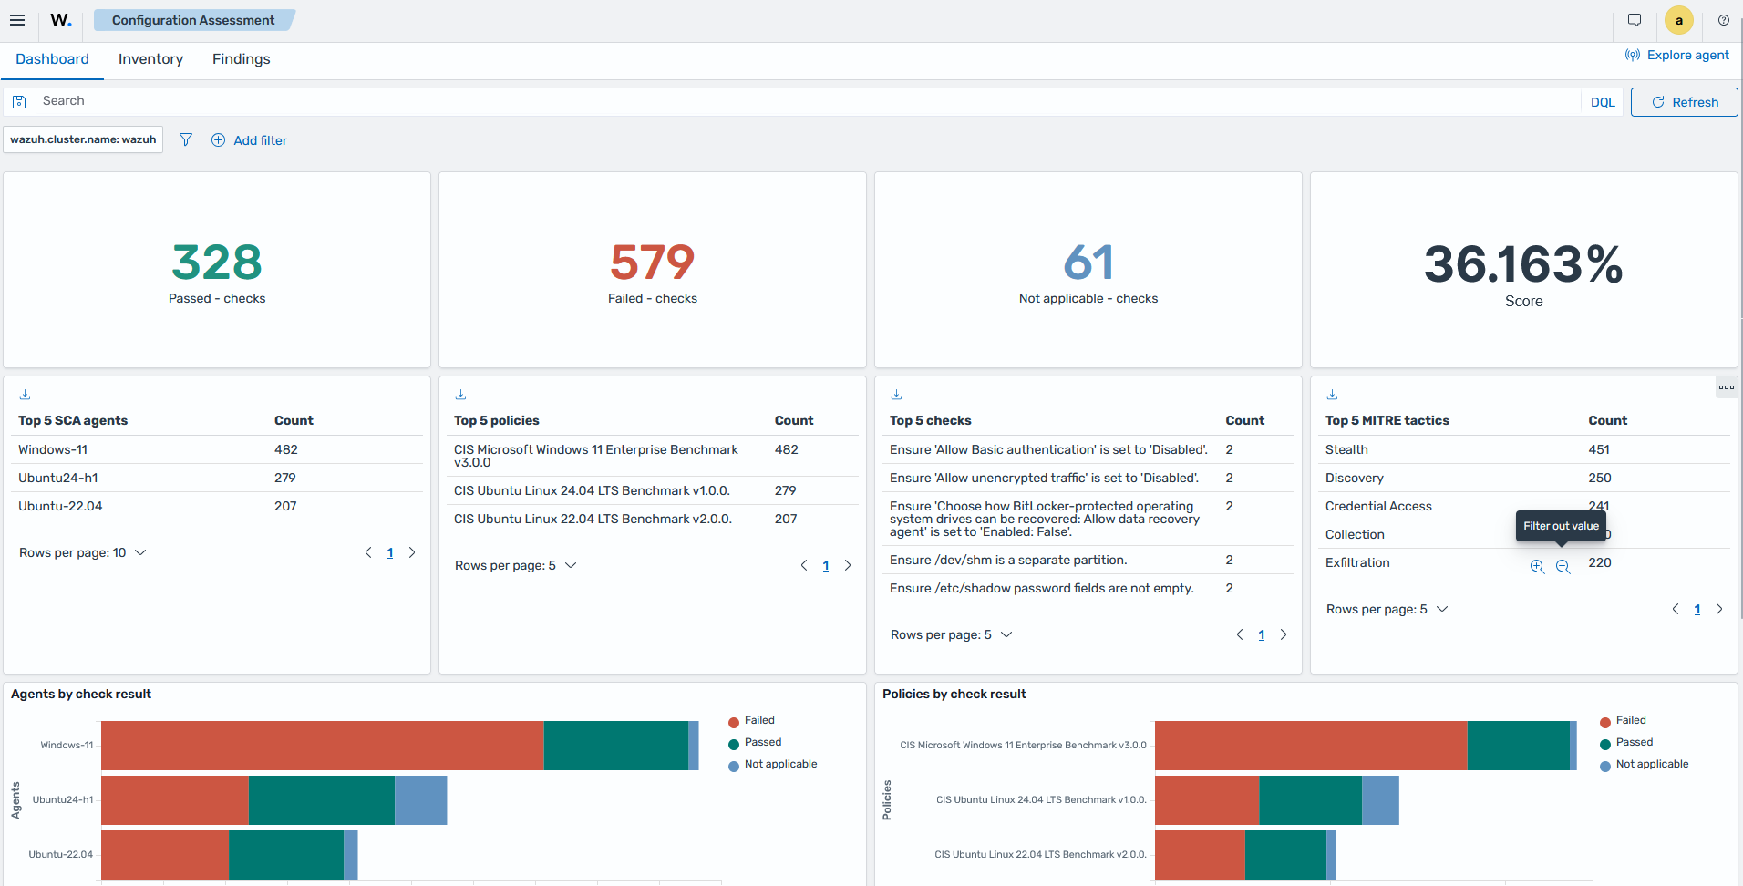Toggle Failed series in Agents legend

(752, 721)
